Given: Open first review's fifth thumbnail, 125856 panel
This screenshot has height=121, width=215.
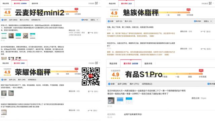Looking at the screenshot, I should tap(33, 36).
